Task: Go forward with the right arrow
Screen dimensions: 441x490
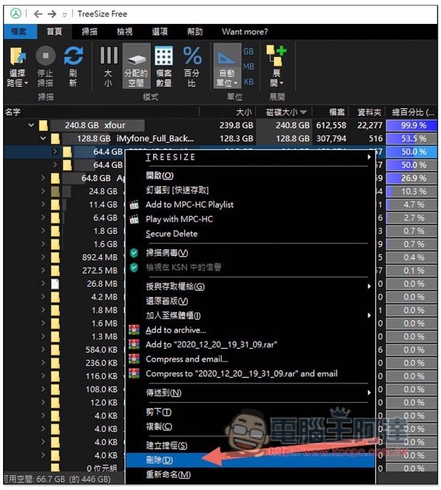Action: click(52, 13)
